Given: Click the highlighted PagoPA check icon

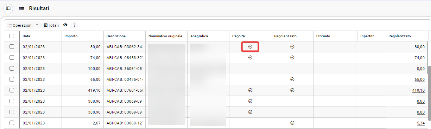Looking at the screenshot, I should click(250, 46).
